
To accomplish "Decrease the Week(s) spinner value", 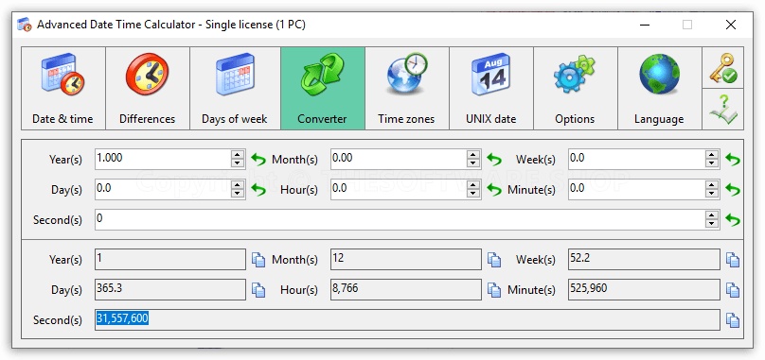I will tap(712, 163).
